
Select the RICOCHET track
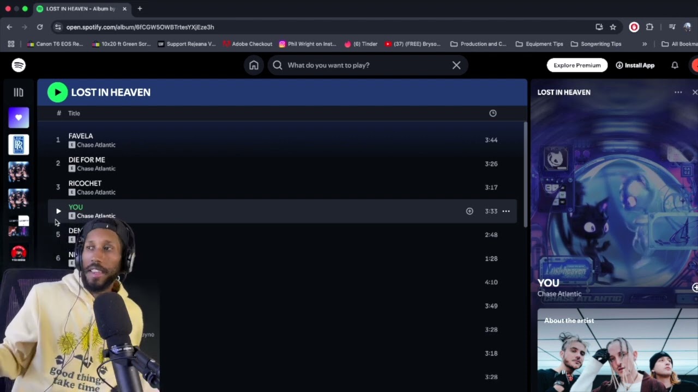tap(282, 187)
